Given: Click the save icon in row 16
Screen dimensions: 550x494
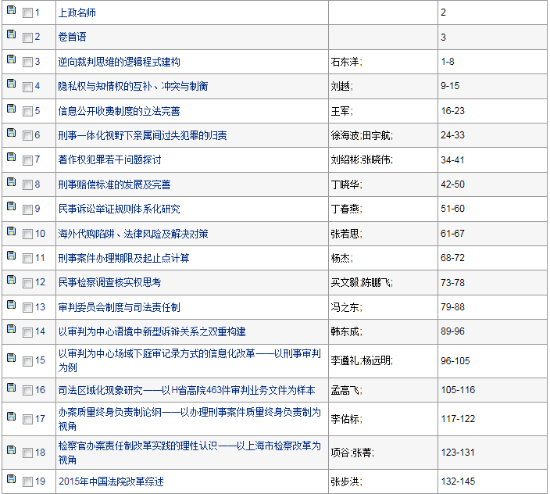Looking at the screenshot, I should click(11, 387).
